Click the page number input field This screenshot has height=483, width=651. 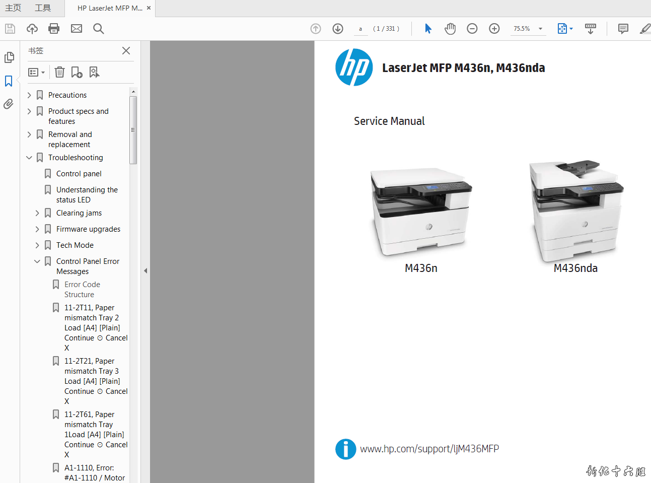(x=360, y=29)
